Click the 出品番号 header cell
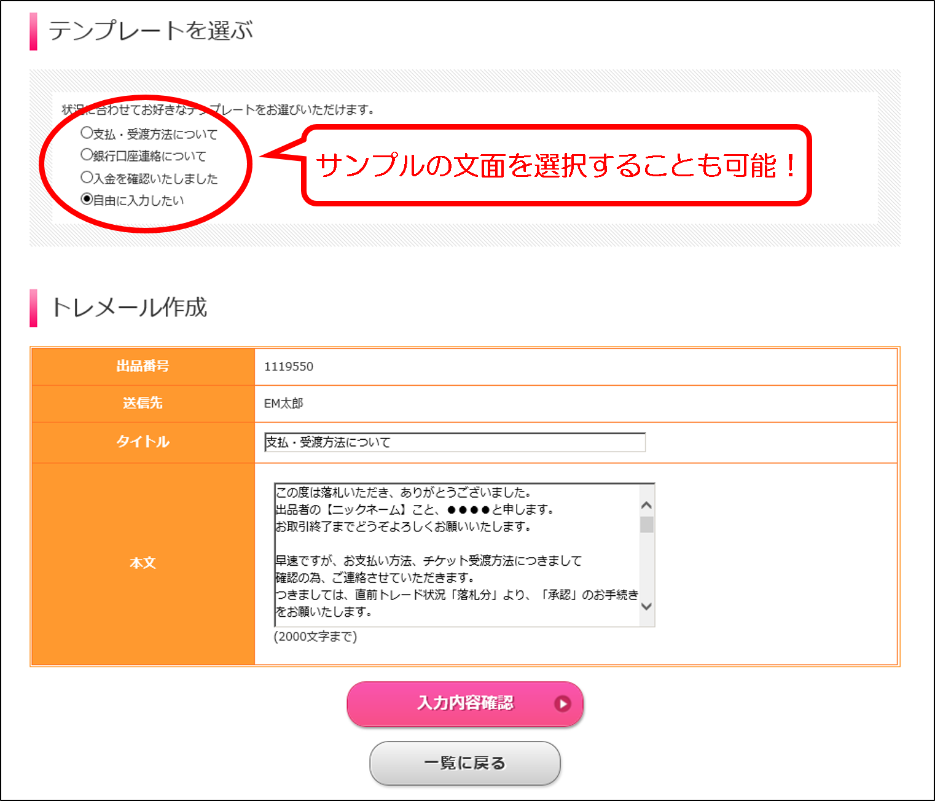935x801 pixels. tap(143, 367)
